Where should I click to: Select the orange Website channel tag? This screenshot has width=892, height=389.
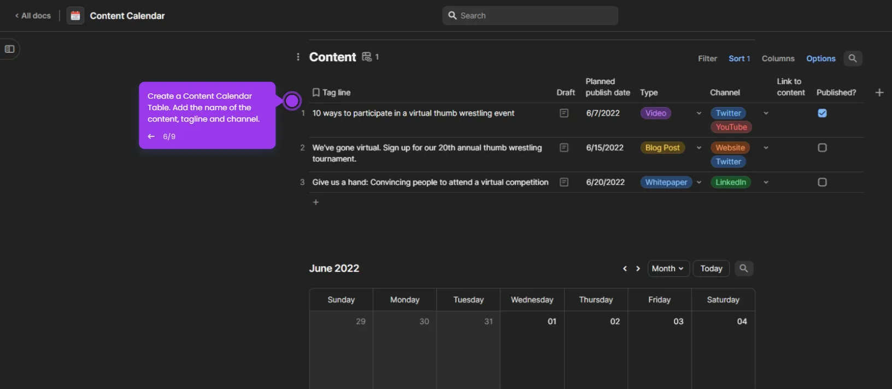tap(730, 147)
